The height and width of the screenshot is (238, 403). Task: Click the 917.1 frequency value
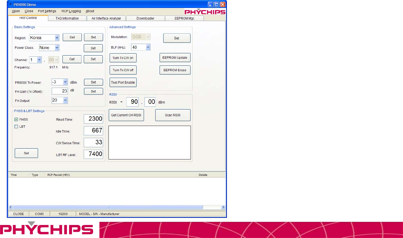[54, 68]
